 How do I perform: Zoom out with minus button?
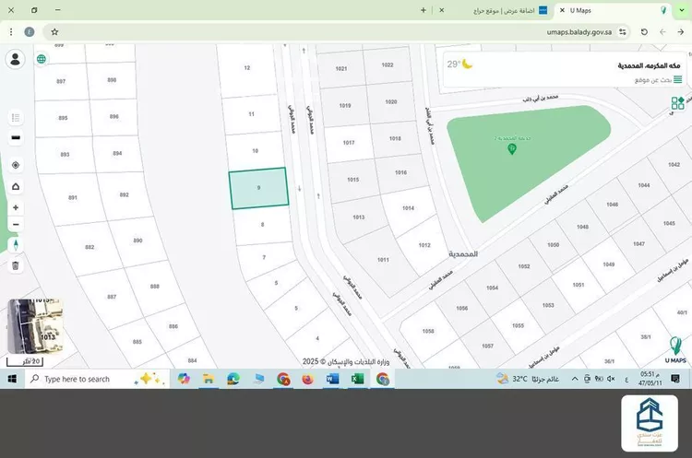[x=16, y=224]
